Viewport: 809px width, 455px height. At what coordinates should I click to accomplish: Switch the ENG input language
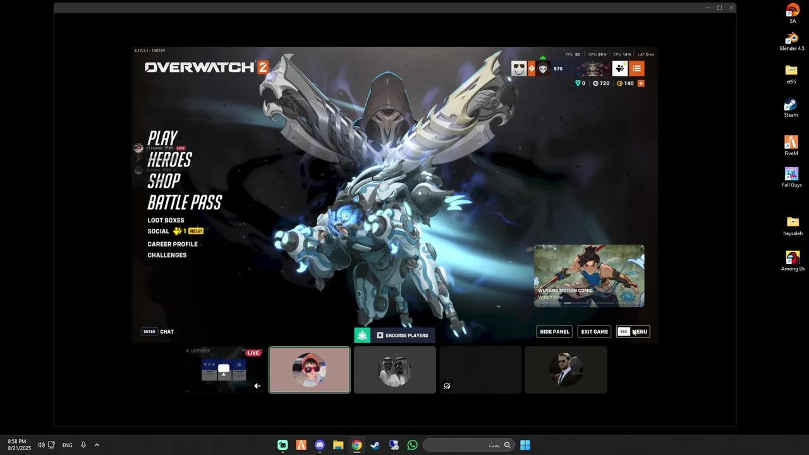pos(67,445)
